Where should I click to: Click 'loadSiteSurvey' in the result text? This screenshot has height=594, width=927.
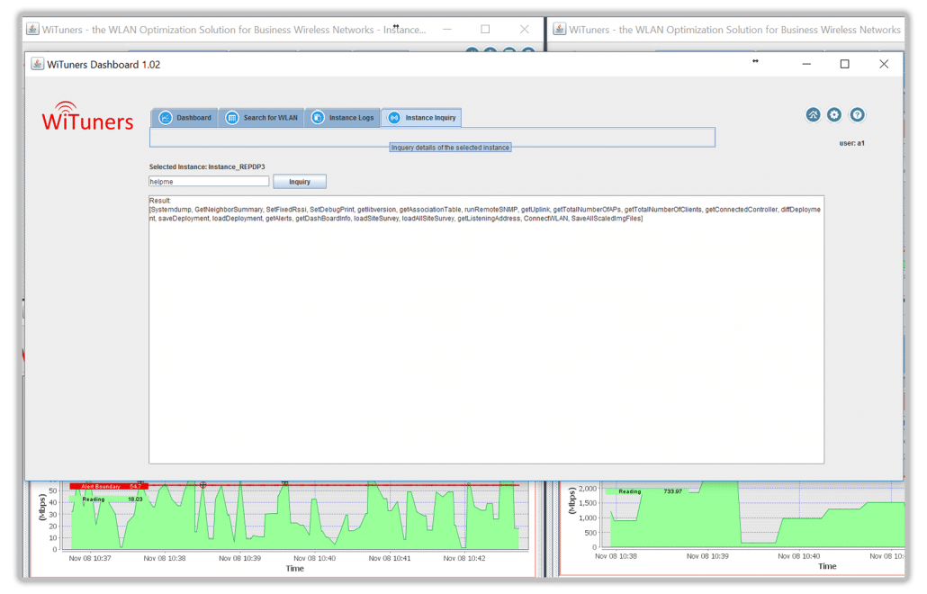tap(375, 219)
